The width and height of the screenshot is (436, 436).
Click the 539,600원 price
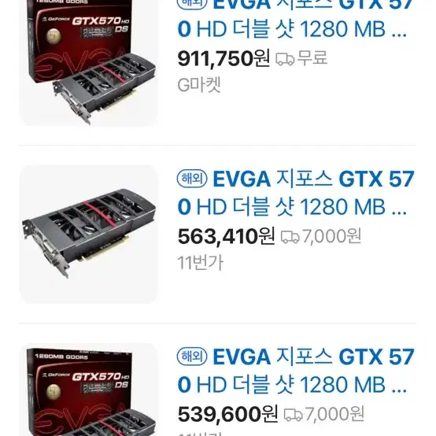click(227, 414)
